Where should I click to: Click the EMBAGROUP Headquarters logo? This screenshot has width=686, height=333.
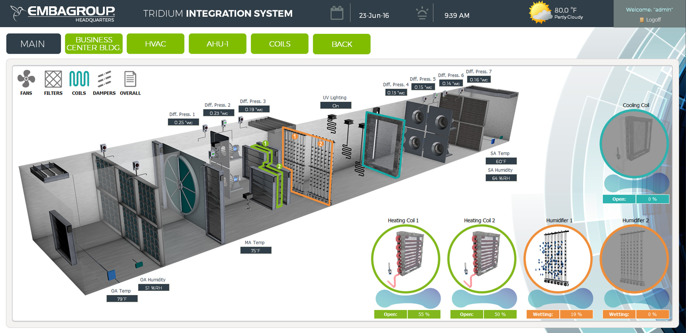tap(63, 13)
